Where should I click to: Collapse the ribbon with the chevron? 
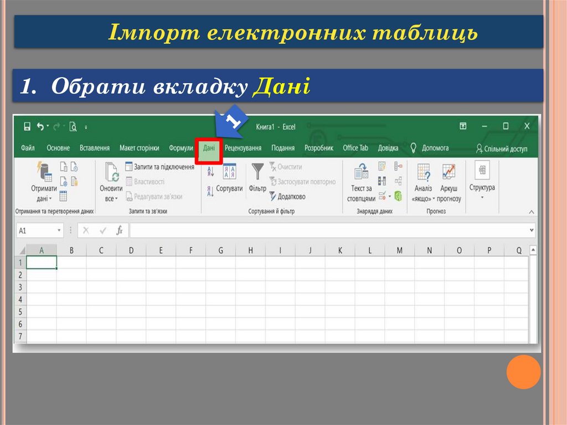click(x=532, y=212)
